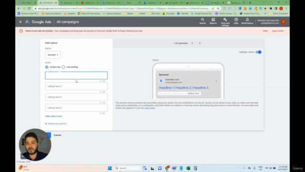
Task: Close the Add callout editor with X
Action: pos(20,22)
